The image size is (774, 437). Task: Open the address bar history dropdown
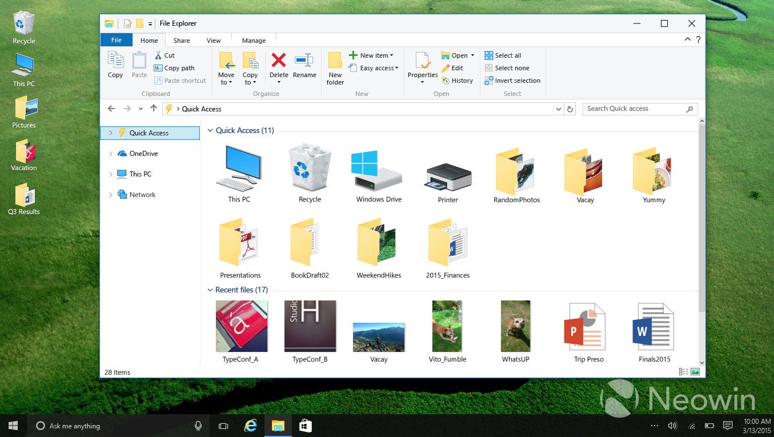coord(558,109)
